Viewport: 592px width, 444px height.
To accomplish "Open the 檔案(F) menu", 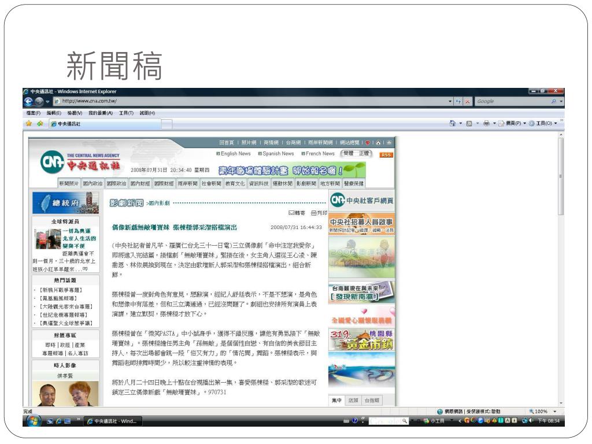I will tap(33, 113).
